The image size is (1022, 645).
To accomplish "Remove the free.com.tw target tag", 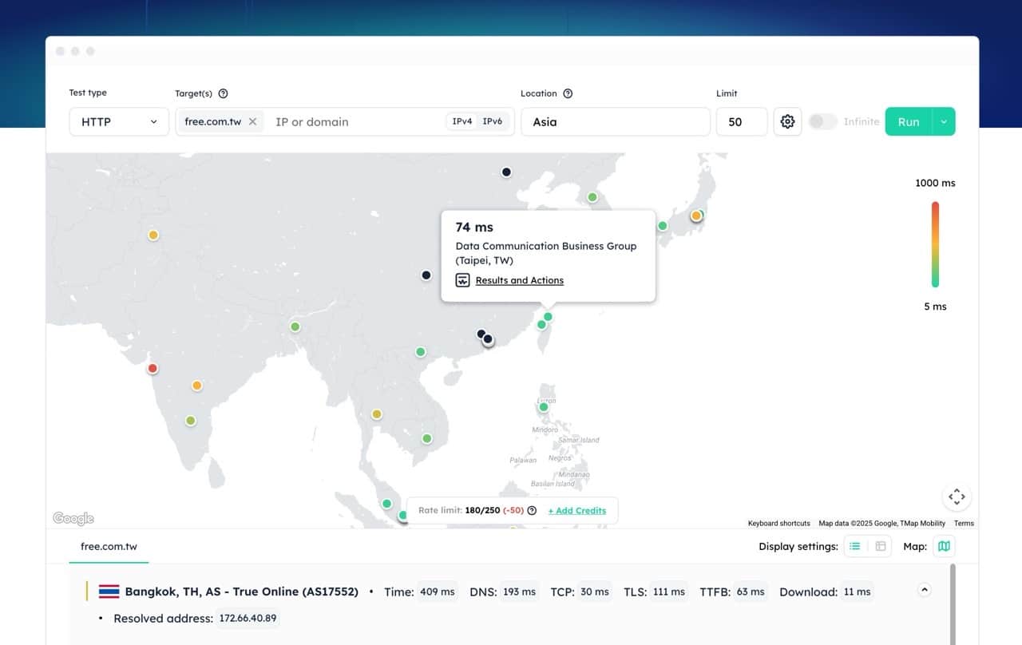I will tap(252, 121).
